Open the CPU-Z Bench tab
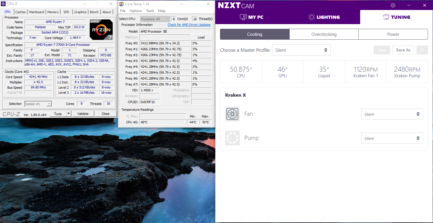The image size is (433, 223). [x=94, y=12]
